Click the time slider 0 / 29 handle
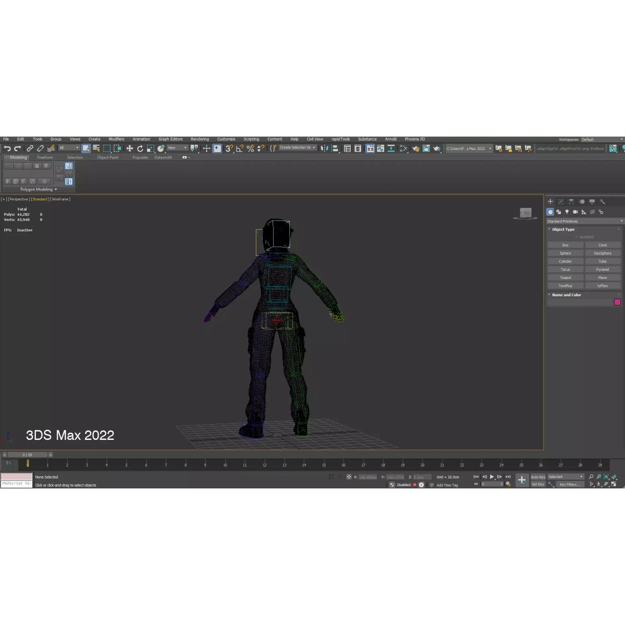 [x=28, y=455]
